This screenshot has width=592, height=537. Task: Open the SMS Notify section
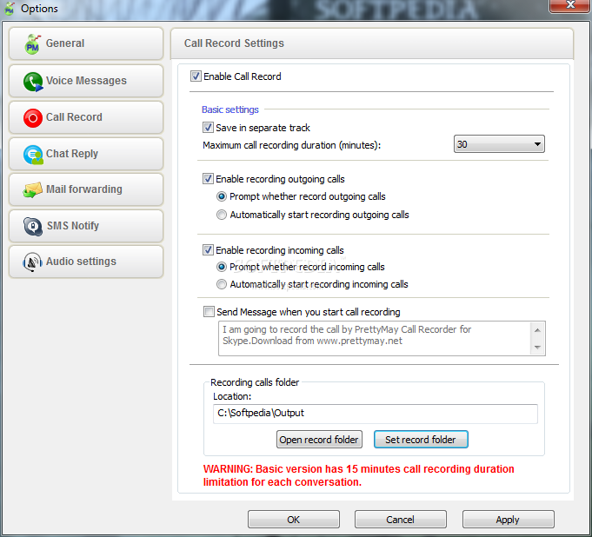pos(86,226)
